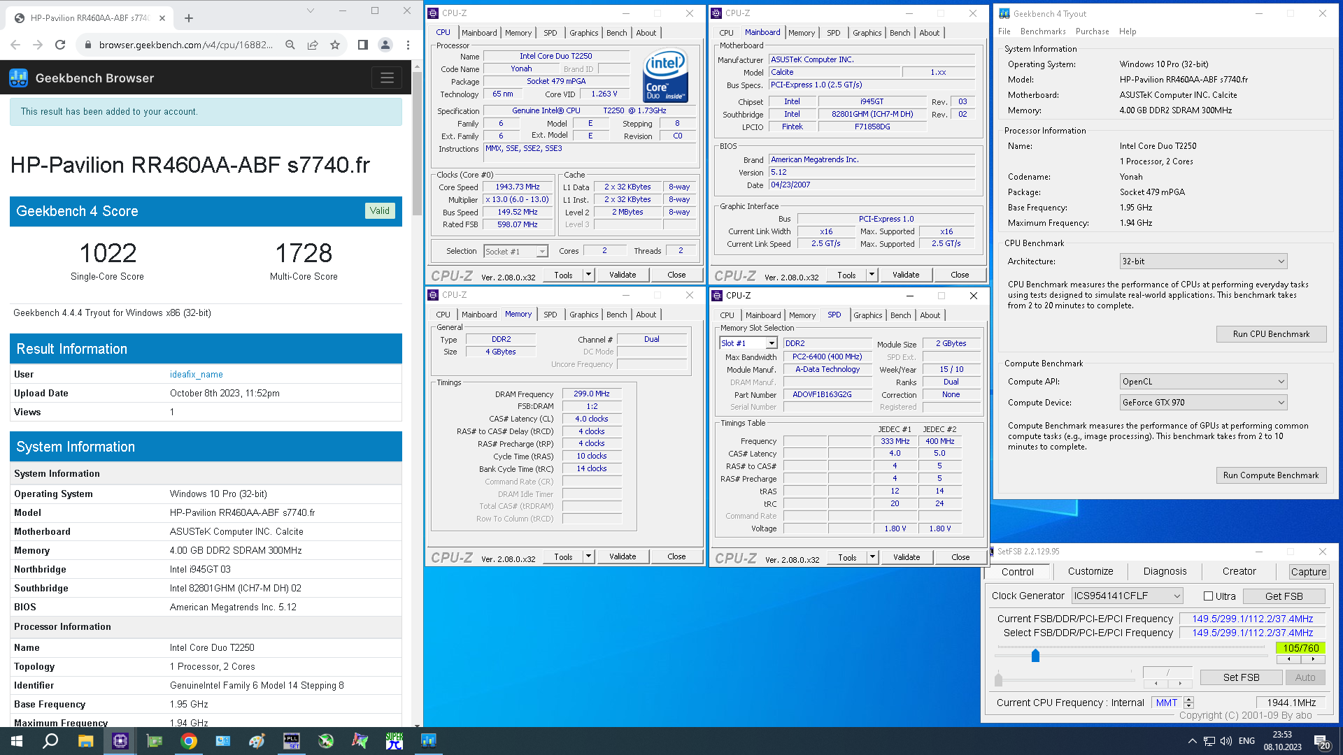Open a new Chrome tab
The height and width of the screenshot is (755, 1343).
click(189, 18)
